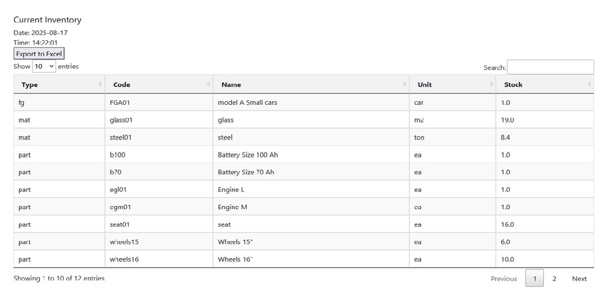The image size is (603, 297).
Task: Click the Stock column sort arrows
Action: (589, 84)
